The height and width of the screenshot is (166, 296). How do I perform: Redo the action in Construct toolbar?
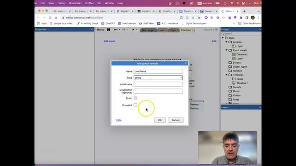123,30
